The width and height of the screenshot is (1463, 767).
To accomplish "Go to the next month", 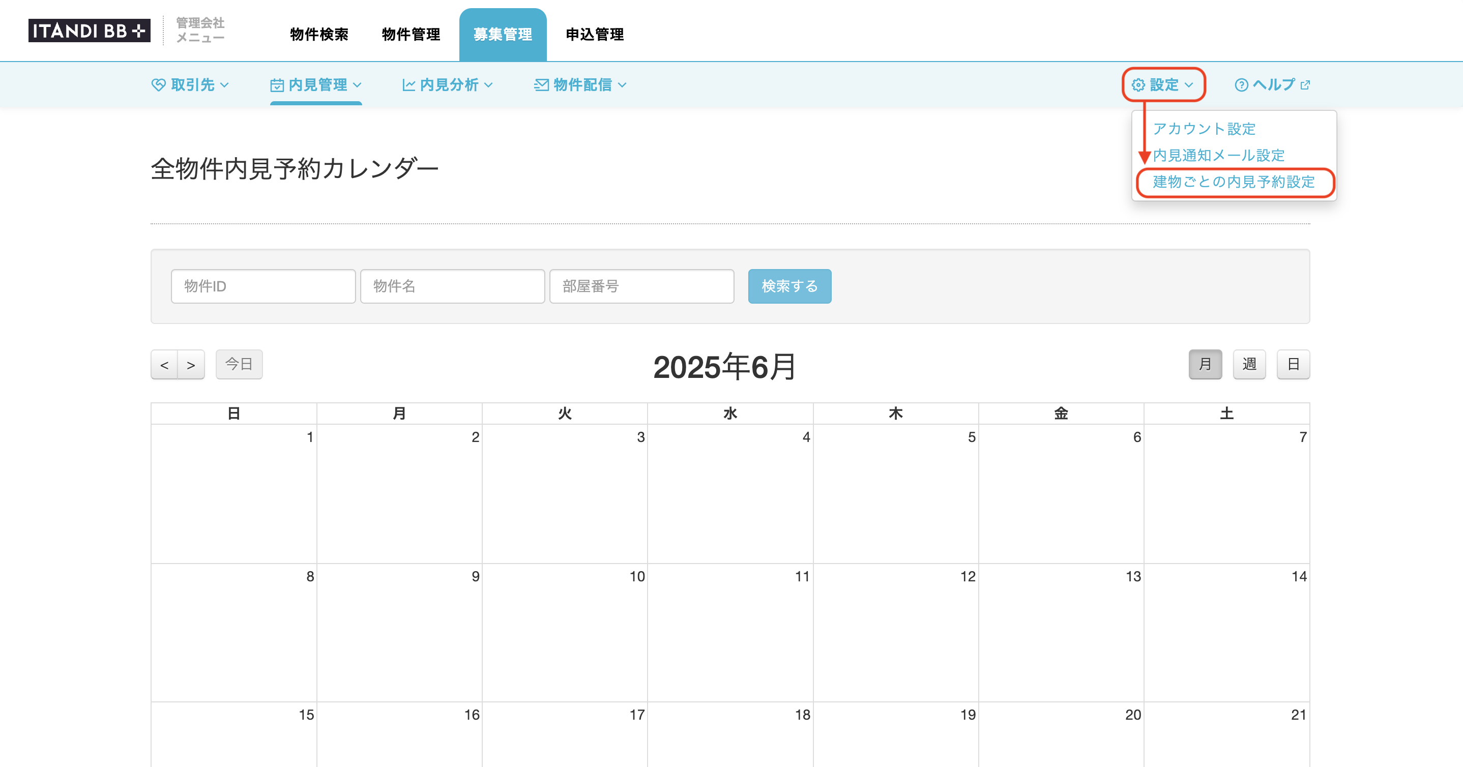I will [191, 365].
